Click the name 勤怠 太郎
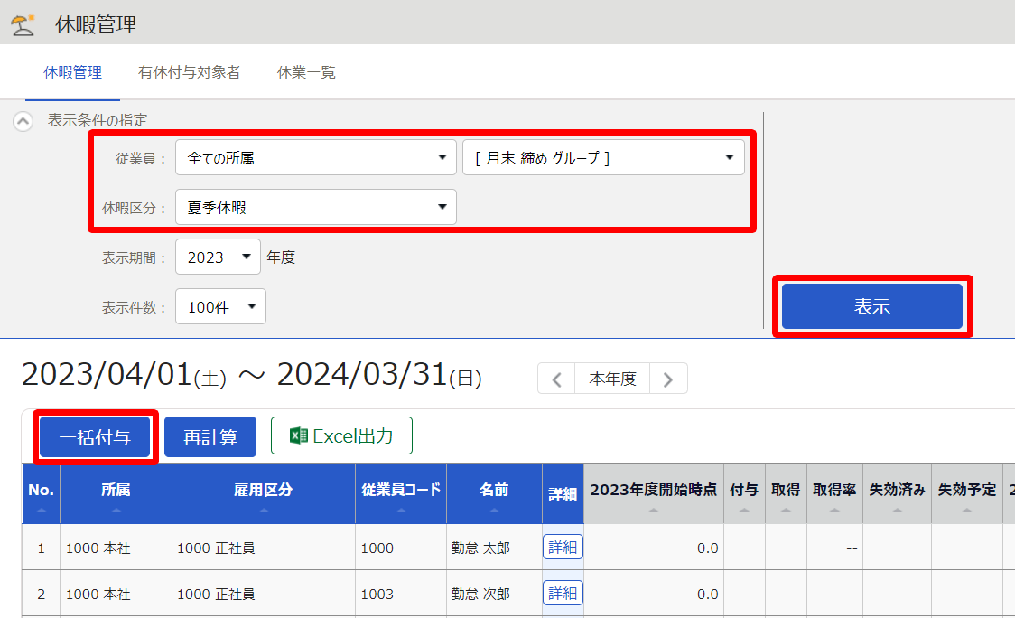This screenshot has height=618, width=1015. [481, 548]
